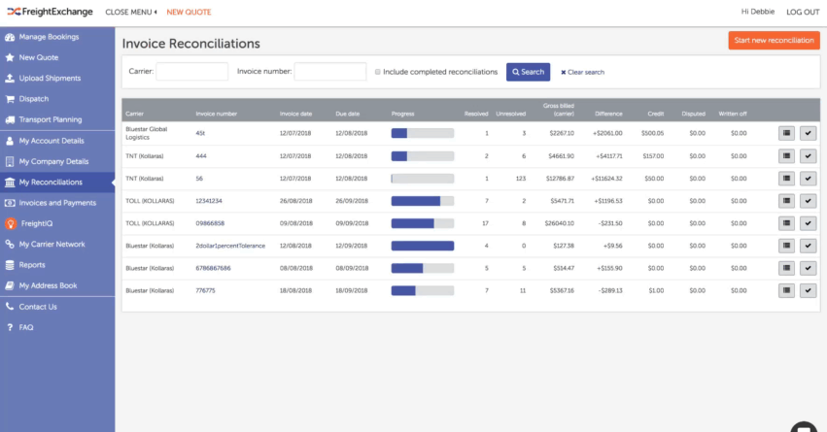Click full progress bar for 2dollar1percentTolerance
This screenshot has width=827, height=432.
(x=423, y=246)
